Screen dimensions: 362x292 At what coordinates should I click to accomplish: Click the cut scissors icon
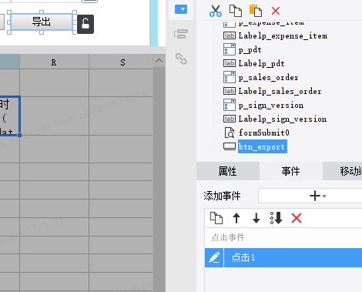(216, 11)
